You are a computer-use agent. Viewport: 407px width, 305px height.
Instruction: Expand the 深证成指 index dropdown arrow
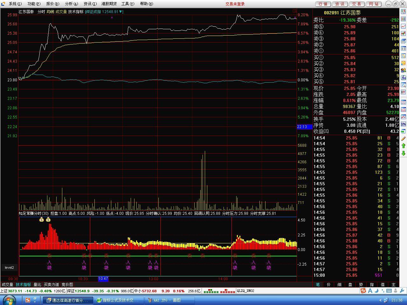pos(121,12)
